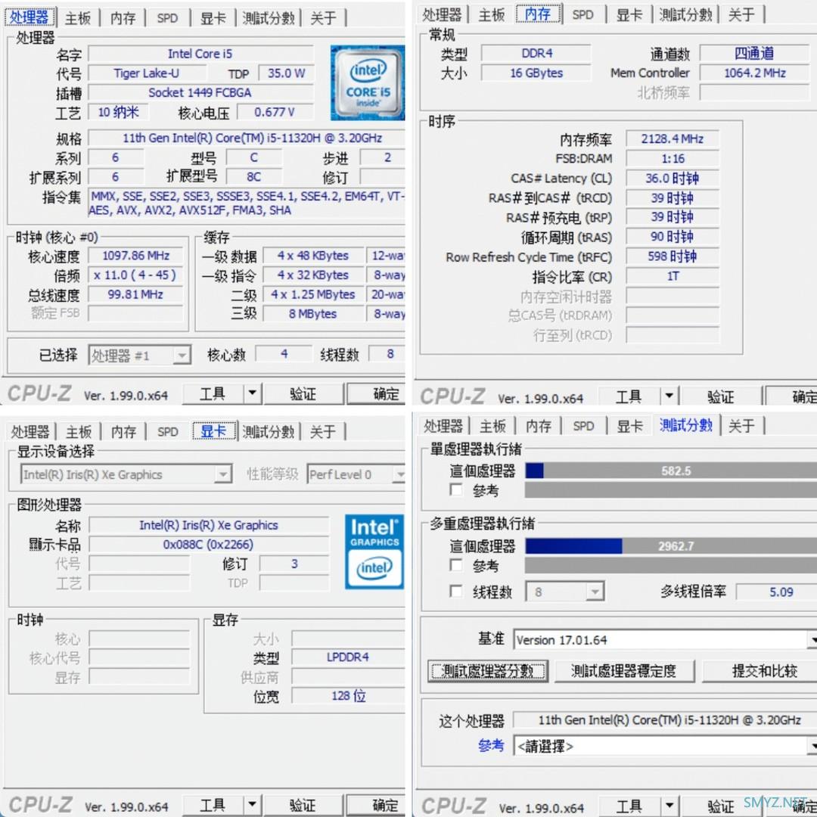Check the 线程数 checkbox in benchmark tab
This screenshot has height=817, width=817.
click(x=455, y=592)
